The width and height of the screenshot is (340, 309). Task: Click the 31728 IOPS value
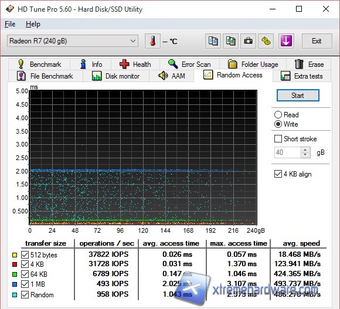[108, 264]
